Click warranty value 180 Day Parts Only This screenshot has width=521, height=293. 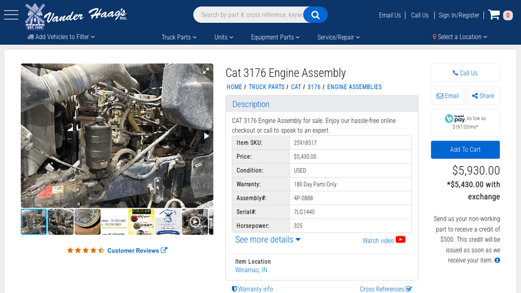(x=315, y=184)
